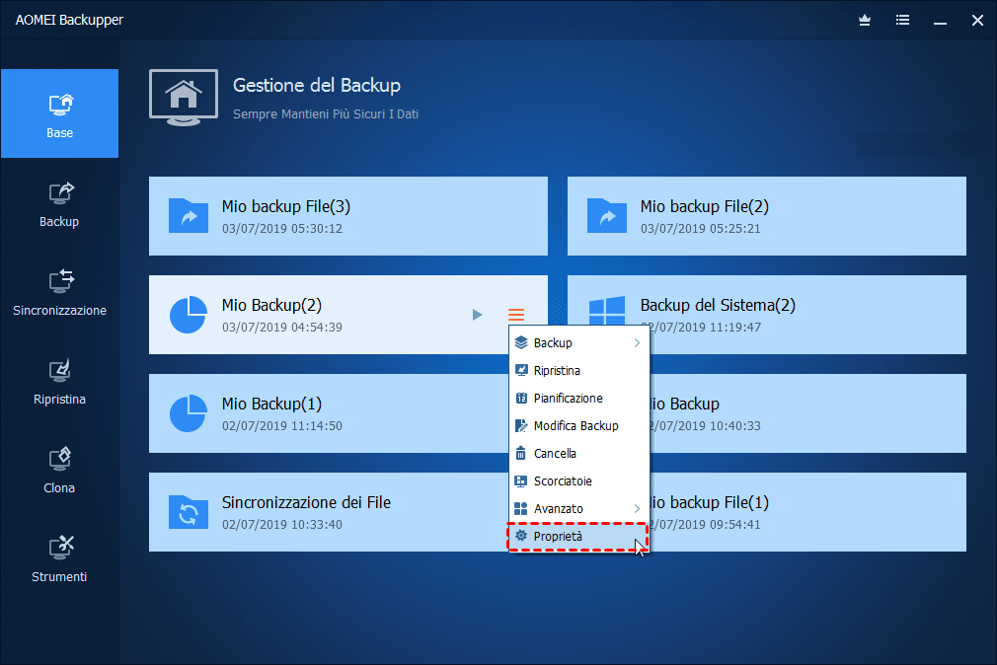Viewport: 997px width, 665px height.
Task: Open the Backup submenu in the context menu
Action: tap(579, 342)
